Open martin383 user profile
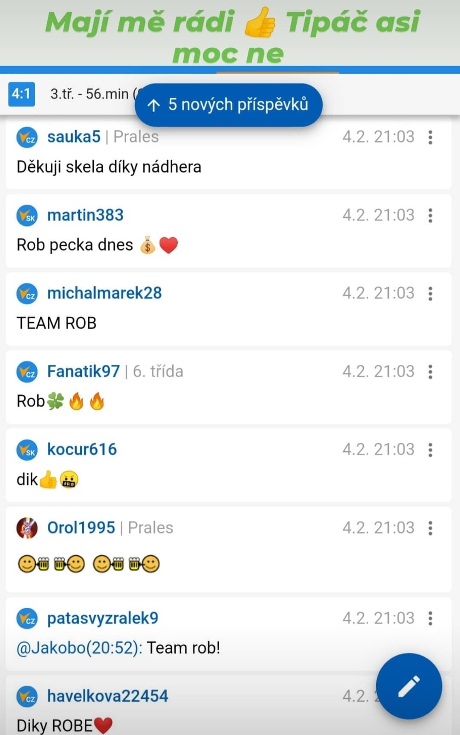The height and width of the screenshot is (735, 460). (85, 215)
